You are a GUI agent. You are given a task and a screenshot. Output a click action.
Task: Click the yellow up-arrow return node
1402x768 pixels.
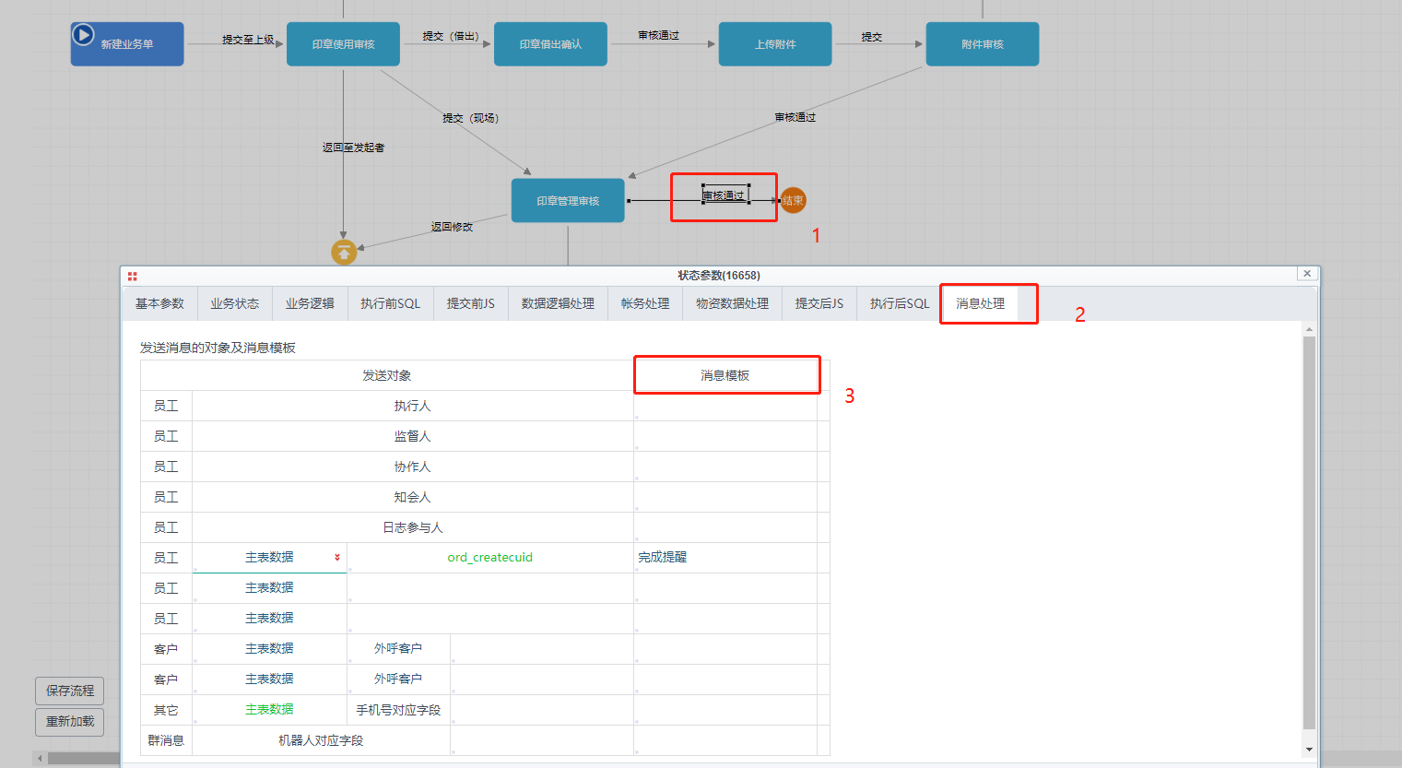click(344, 252)
